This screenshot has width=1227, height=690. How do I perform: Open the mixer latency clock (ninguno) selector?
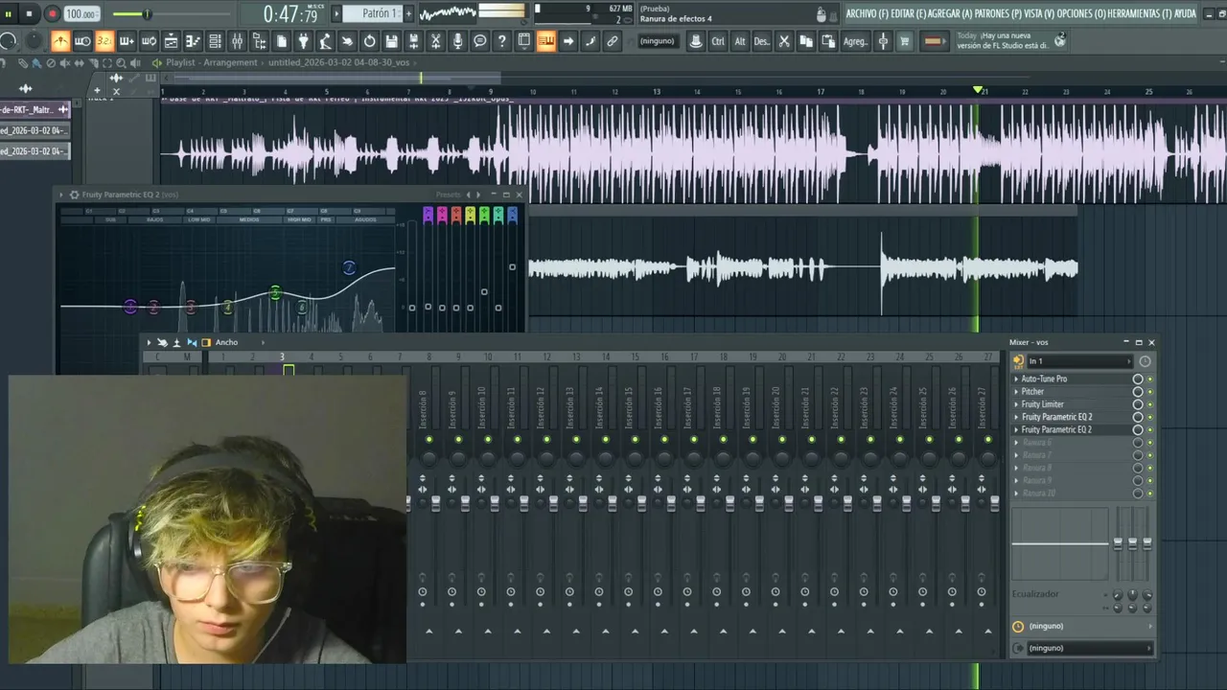[x=1089, y=626]
